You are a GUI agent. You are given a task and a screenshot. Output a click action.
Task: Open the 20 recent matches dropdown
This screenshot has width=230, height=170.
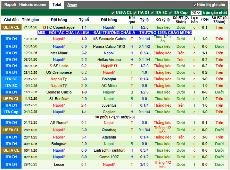click(196, 13)
